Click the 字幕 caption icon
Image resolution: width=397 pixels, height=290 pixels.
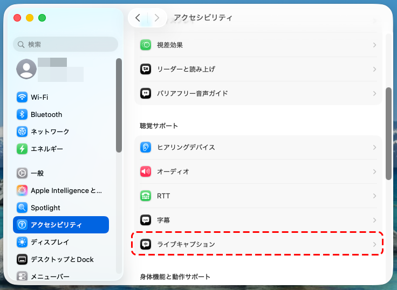tap(146, 220)
